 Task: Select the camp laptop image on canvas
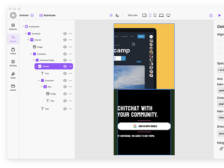144,56
